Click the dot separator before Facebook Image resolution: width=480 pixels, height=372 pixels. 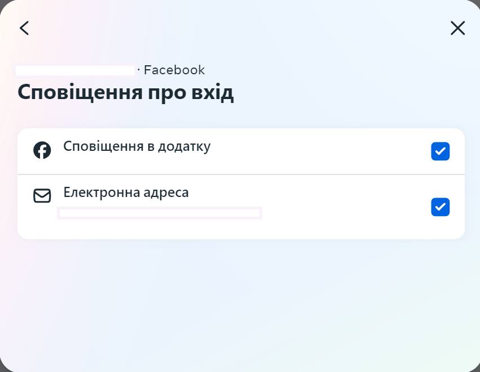click(x=139, y=70)
